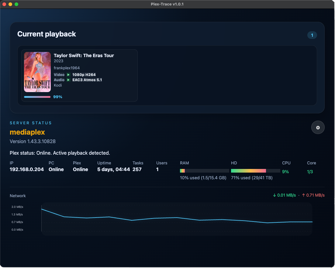Click the 99% progress percentage

(x=58, y=97)
